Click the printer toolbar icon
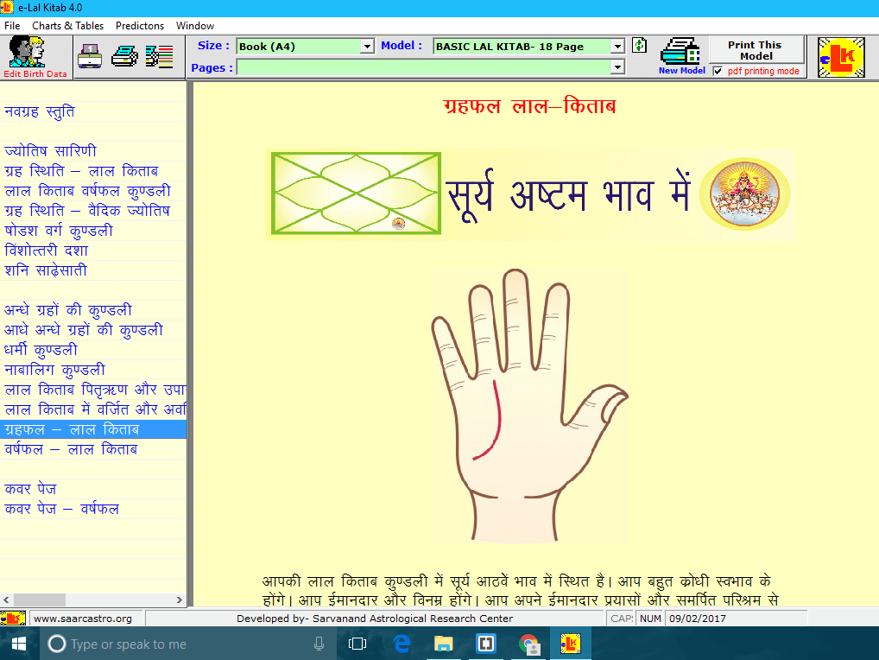 pos(124,56)
